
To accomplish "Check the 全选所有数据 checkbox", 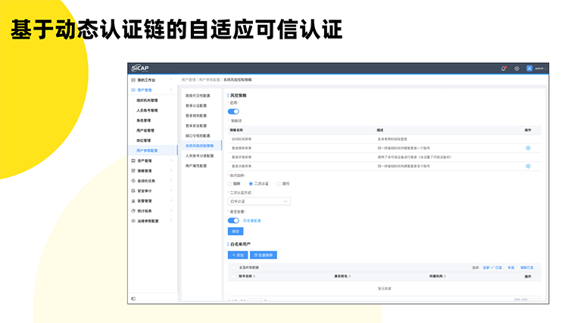I will [x=234, y=267].
